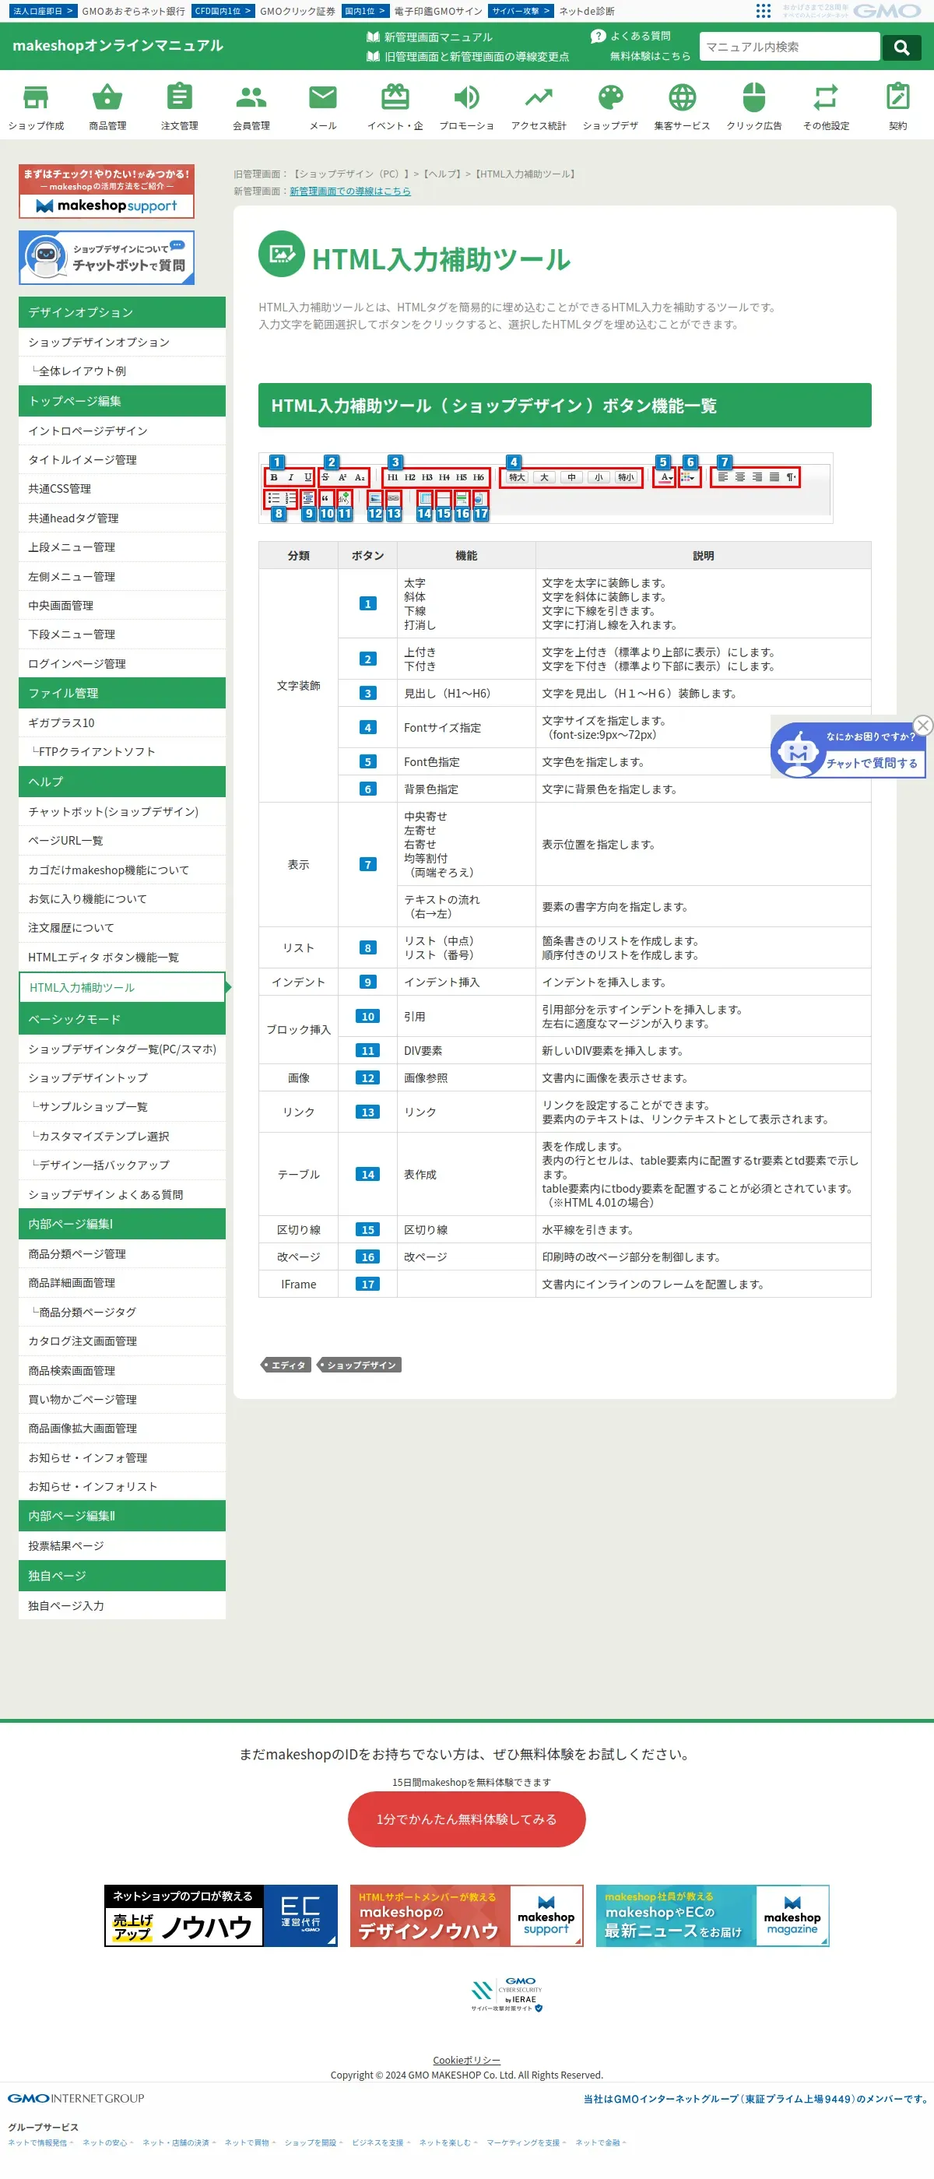The height and width of the screenshot is (2179, 934).
Task: Click the GMO Cyber Security IERAE badge
Action: [507, 1994]
